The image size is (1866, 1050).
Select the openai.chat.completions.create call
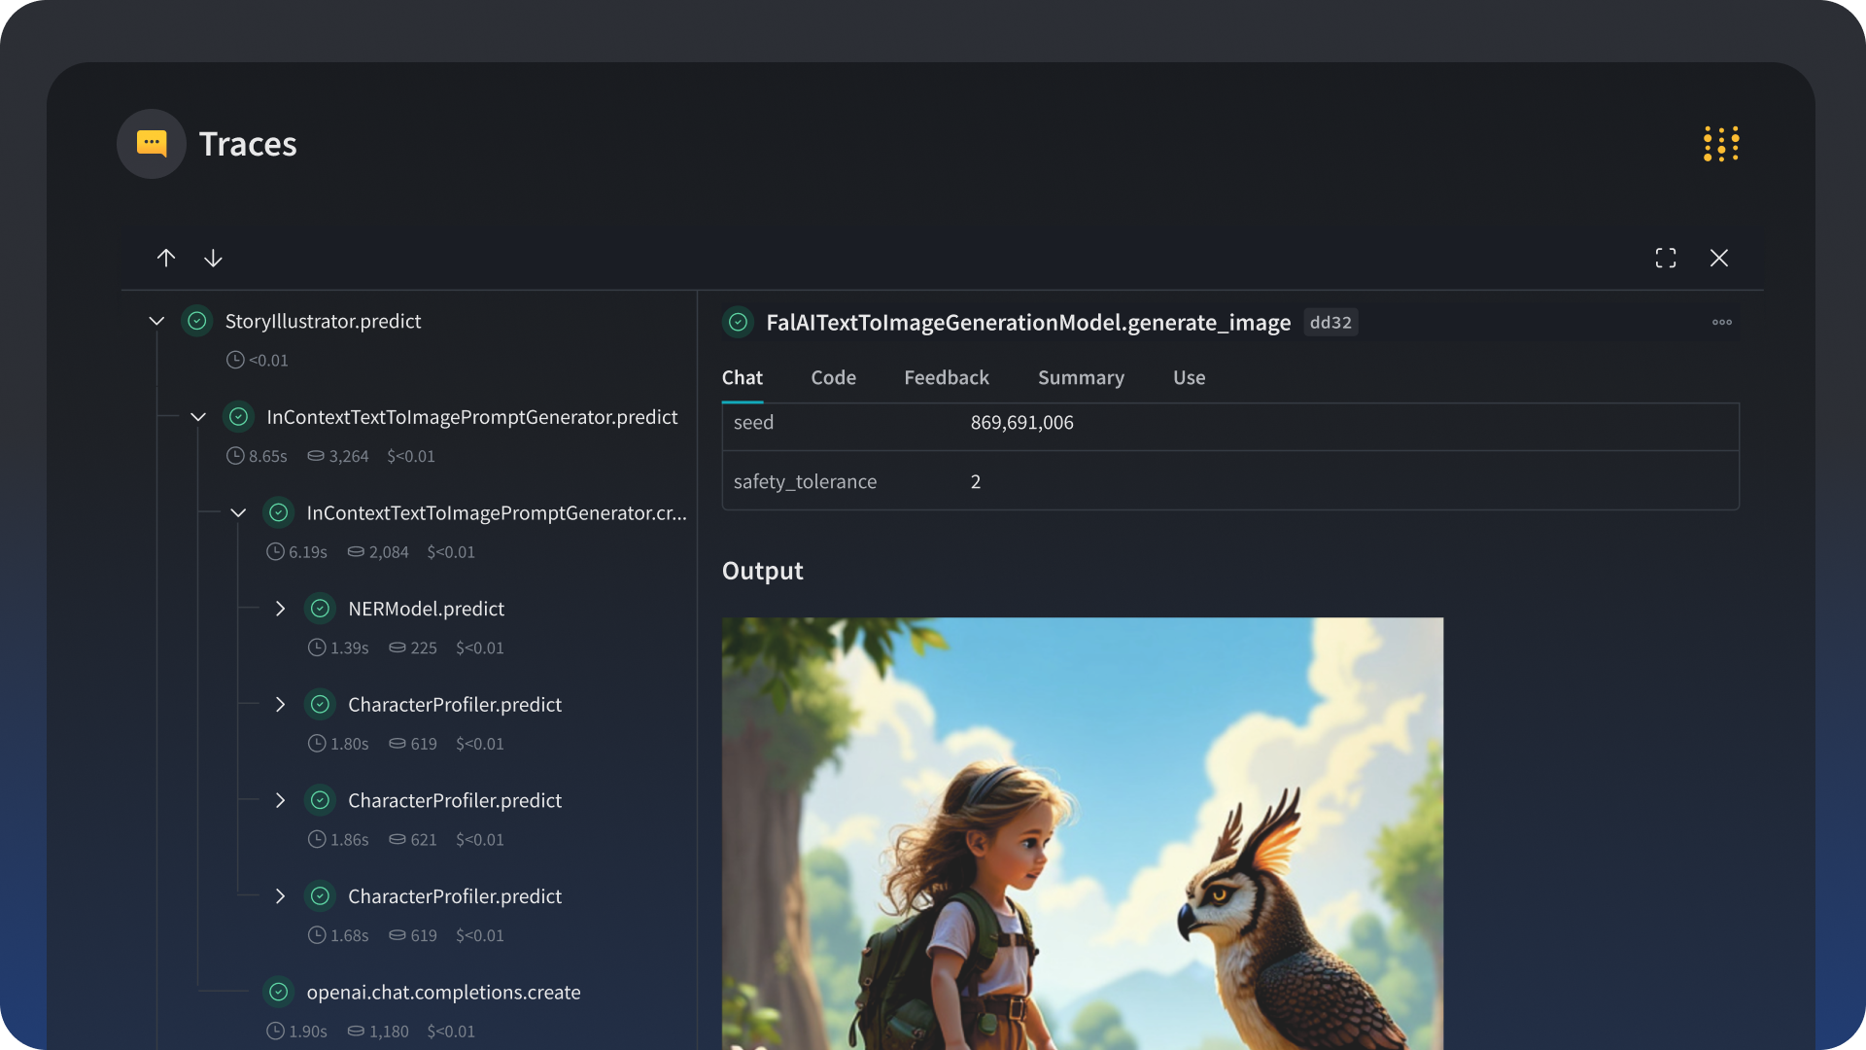pos(443,993)
